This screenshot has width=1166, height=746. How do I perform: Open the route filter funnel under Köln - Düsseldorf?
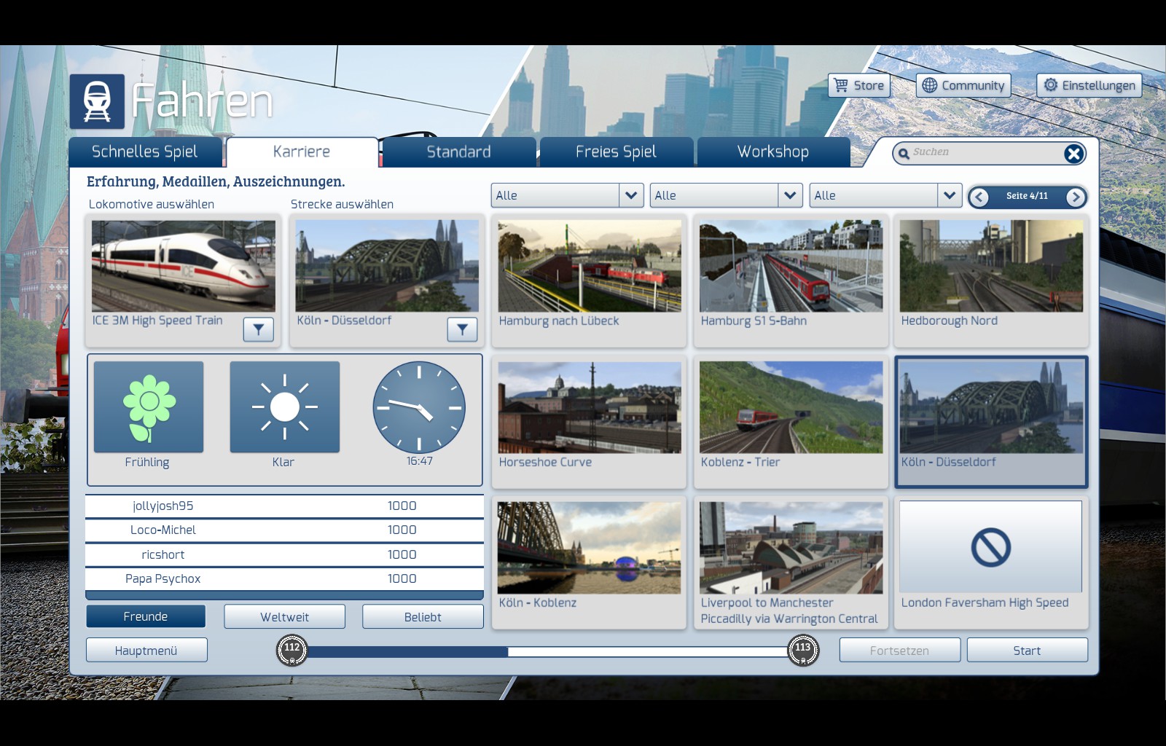tap(462, 330)
